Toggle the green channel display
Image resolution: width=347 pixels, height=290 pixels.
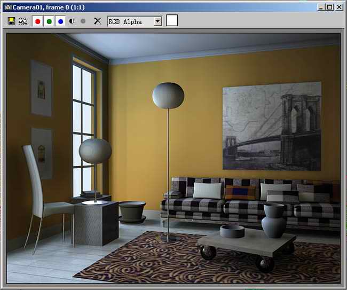pos(49,21)
